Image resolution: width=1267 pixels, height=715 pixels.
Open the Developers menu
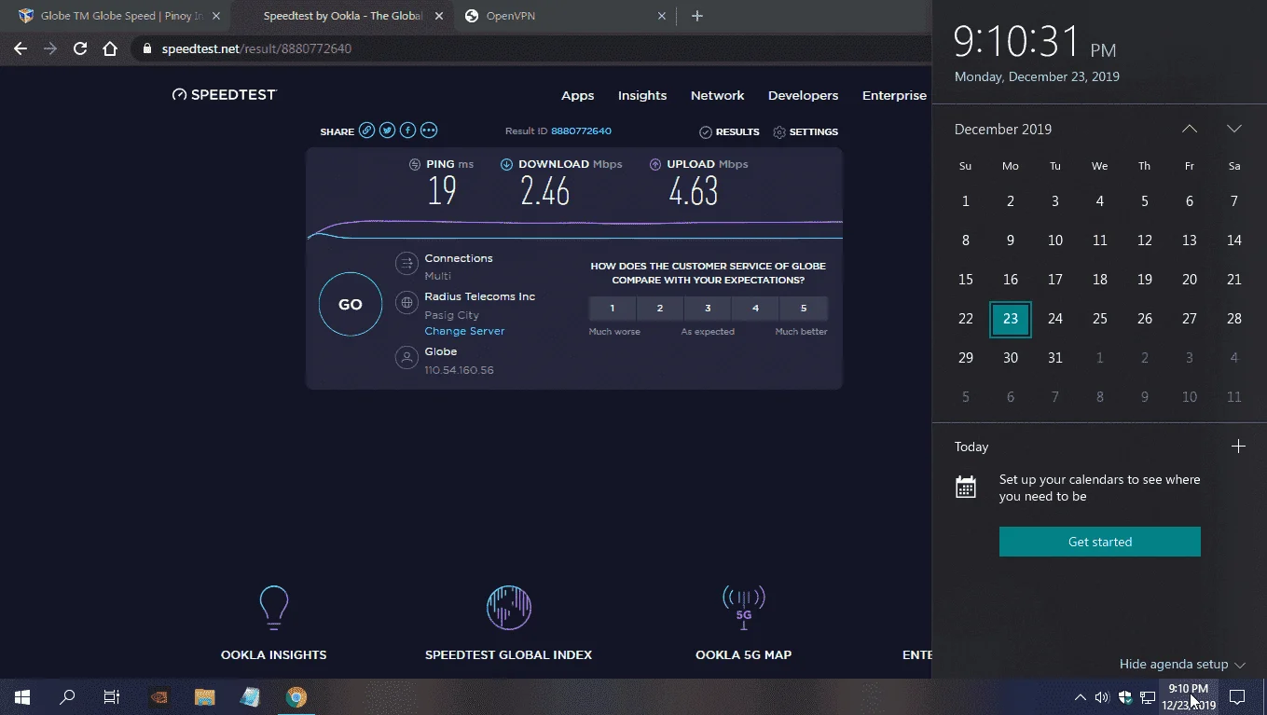pyautogui.click(x=803, y=95)
